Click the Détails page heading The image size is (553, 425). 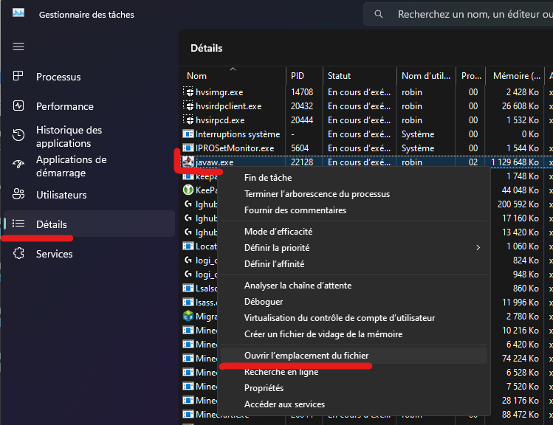(206, 48)
